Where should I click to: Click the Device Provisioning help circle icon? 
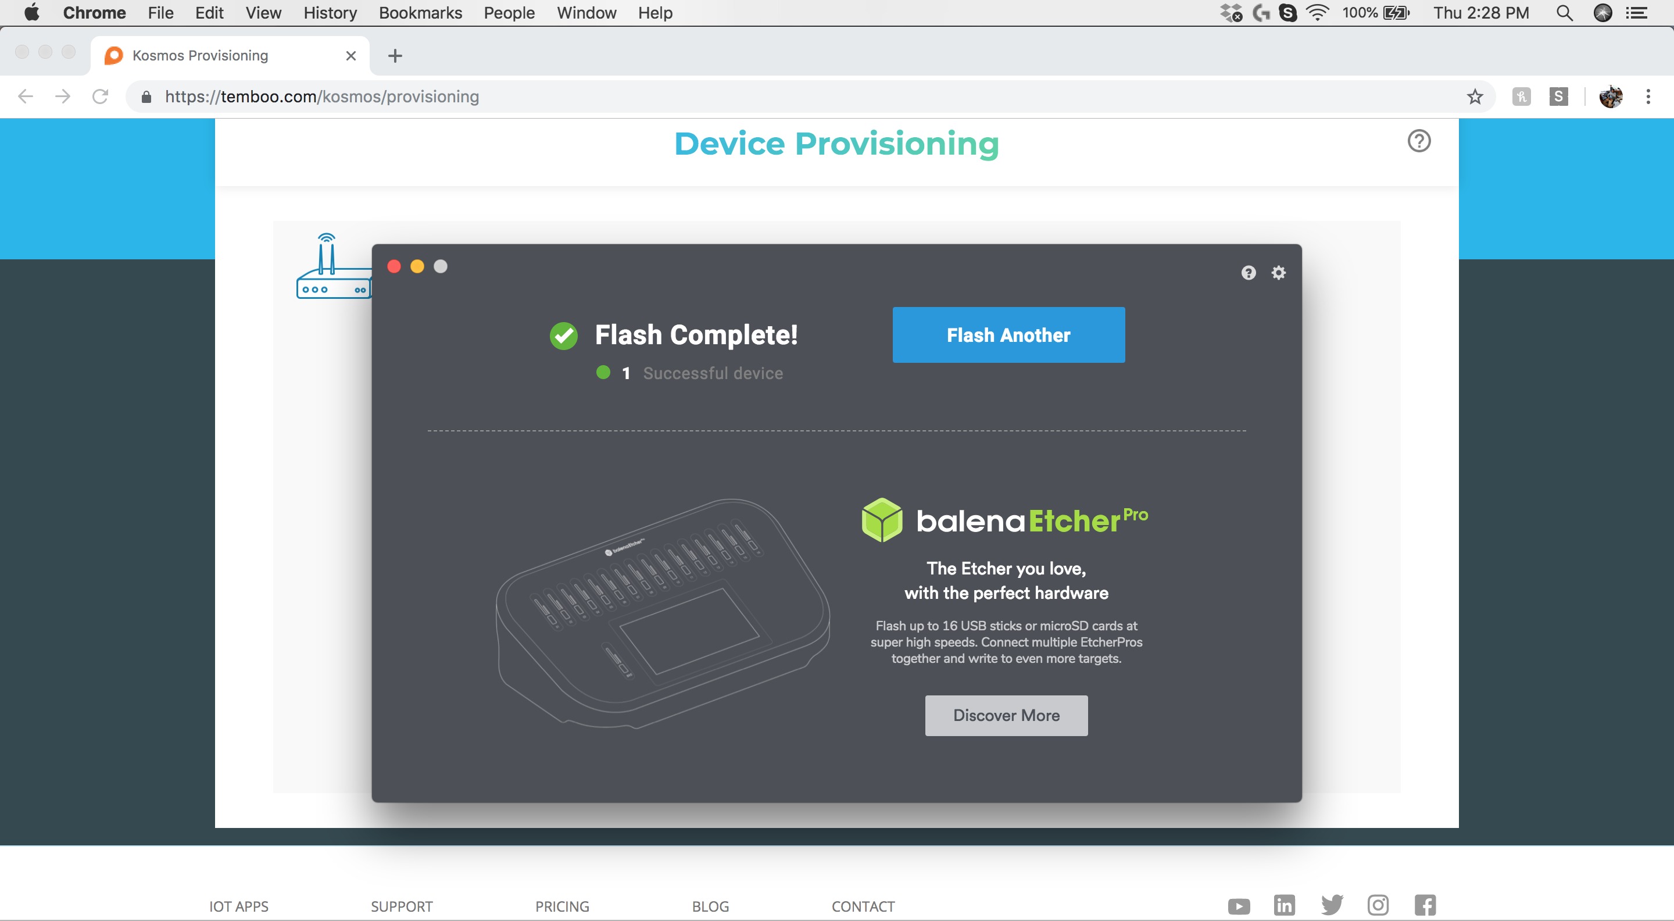tap(1419, 141)
